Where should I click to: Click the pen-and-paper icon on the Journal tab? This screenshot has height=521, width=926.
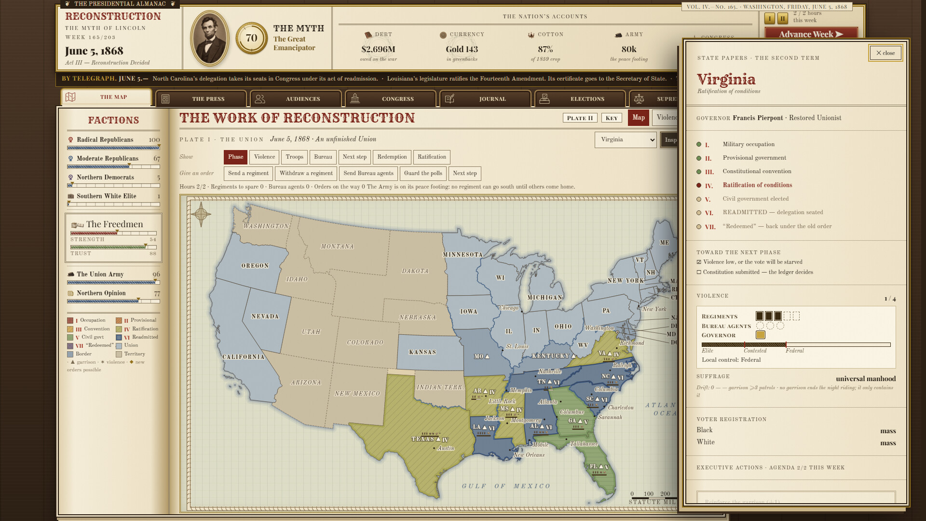coord(449,99)
